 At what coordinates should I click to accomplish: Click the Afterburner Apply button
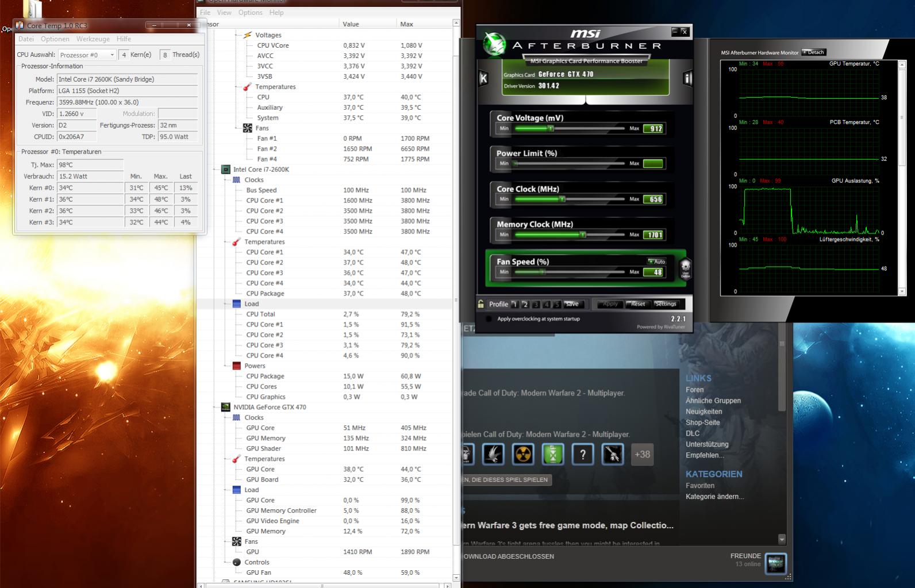[610, 304]
